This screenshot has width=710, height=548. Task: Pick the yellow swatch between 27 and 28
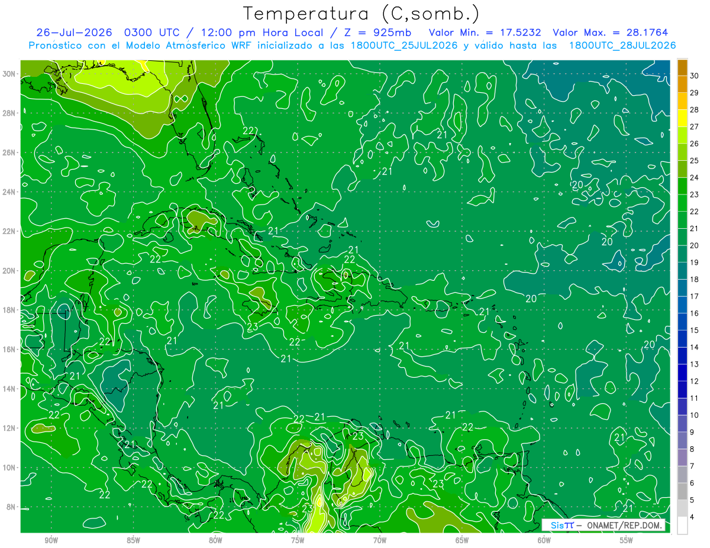click(x=682, y=118)
